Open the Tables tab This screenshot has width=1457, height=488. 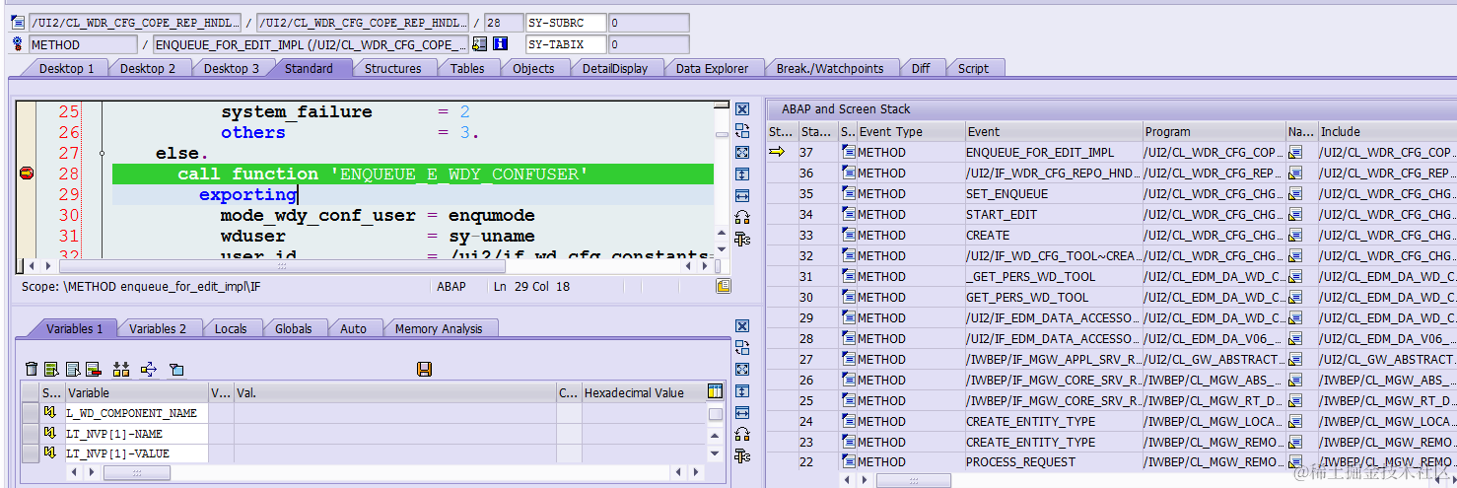(x=467, y=68)
